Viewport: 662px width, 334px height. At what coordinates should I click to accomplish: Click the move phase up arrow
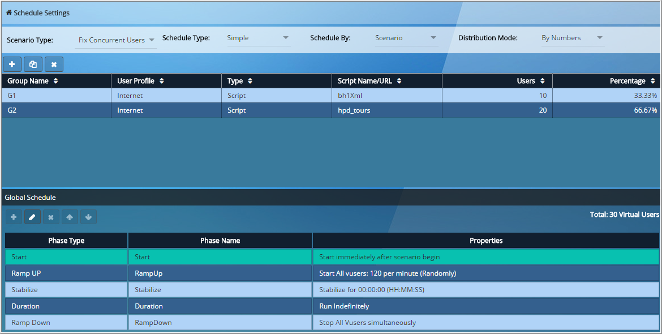70,217
